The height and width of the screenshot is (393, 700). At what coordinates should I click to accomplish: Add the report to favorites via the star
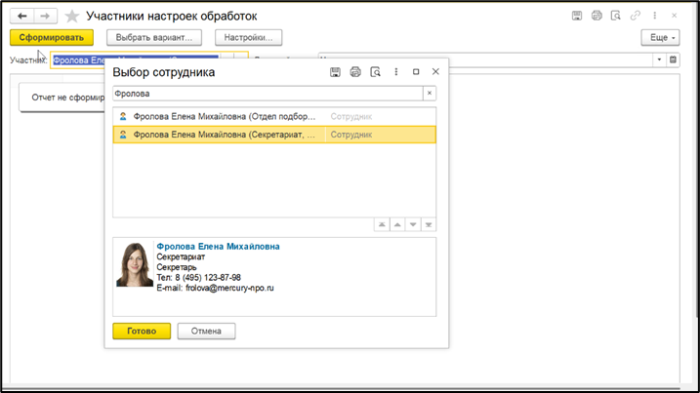pos(71,17)
